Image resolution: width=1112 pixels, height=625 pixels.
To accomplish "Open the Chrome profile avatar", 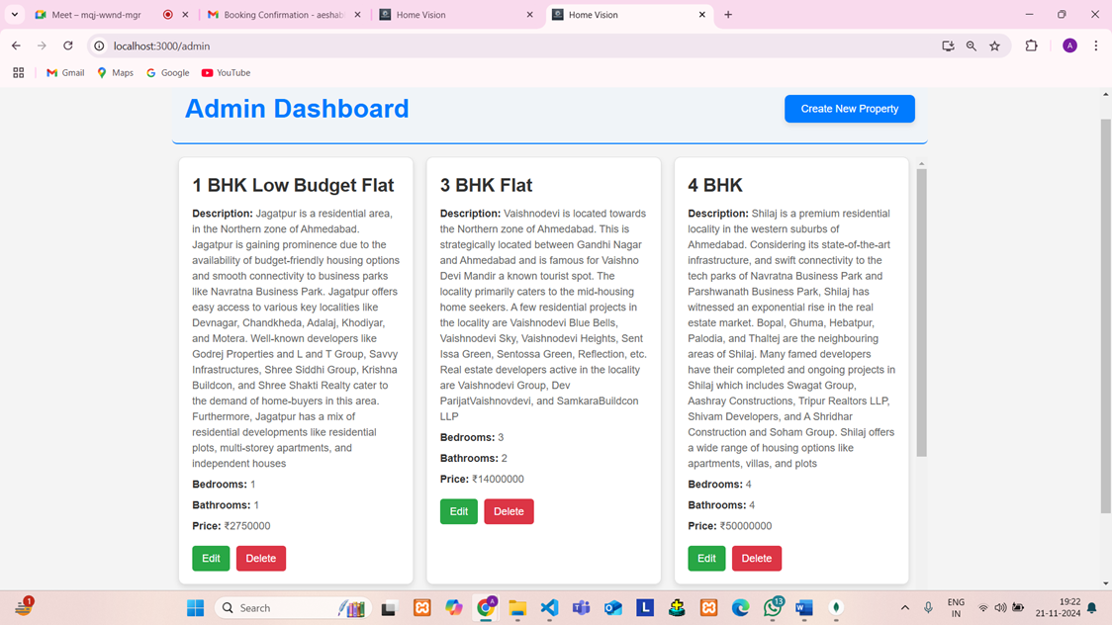I will click(x=1069, y=45).
